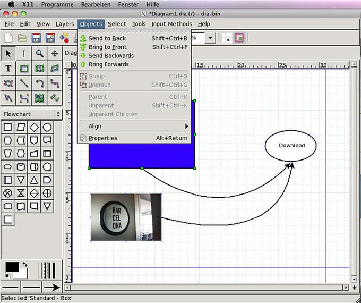361x303 pixels.
Task: Click the Save As toolbar icon
Action: (50, 38)
